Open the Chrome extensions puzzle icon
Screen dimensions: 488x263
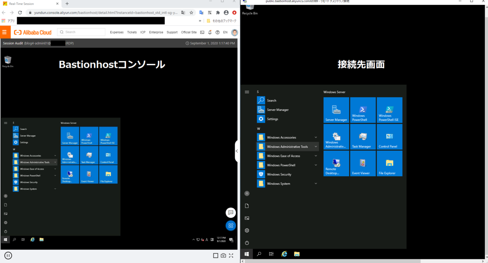(218, 13)
